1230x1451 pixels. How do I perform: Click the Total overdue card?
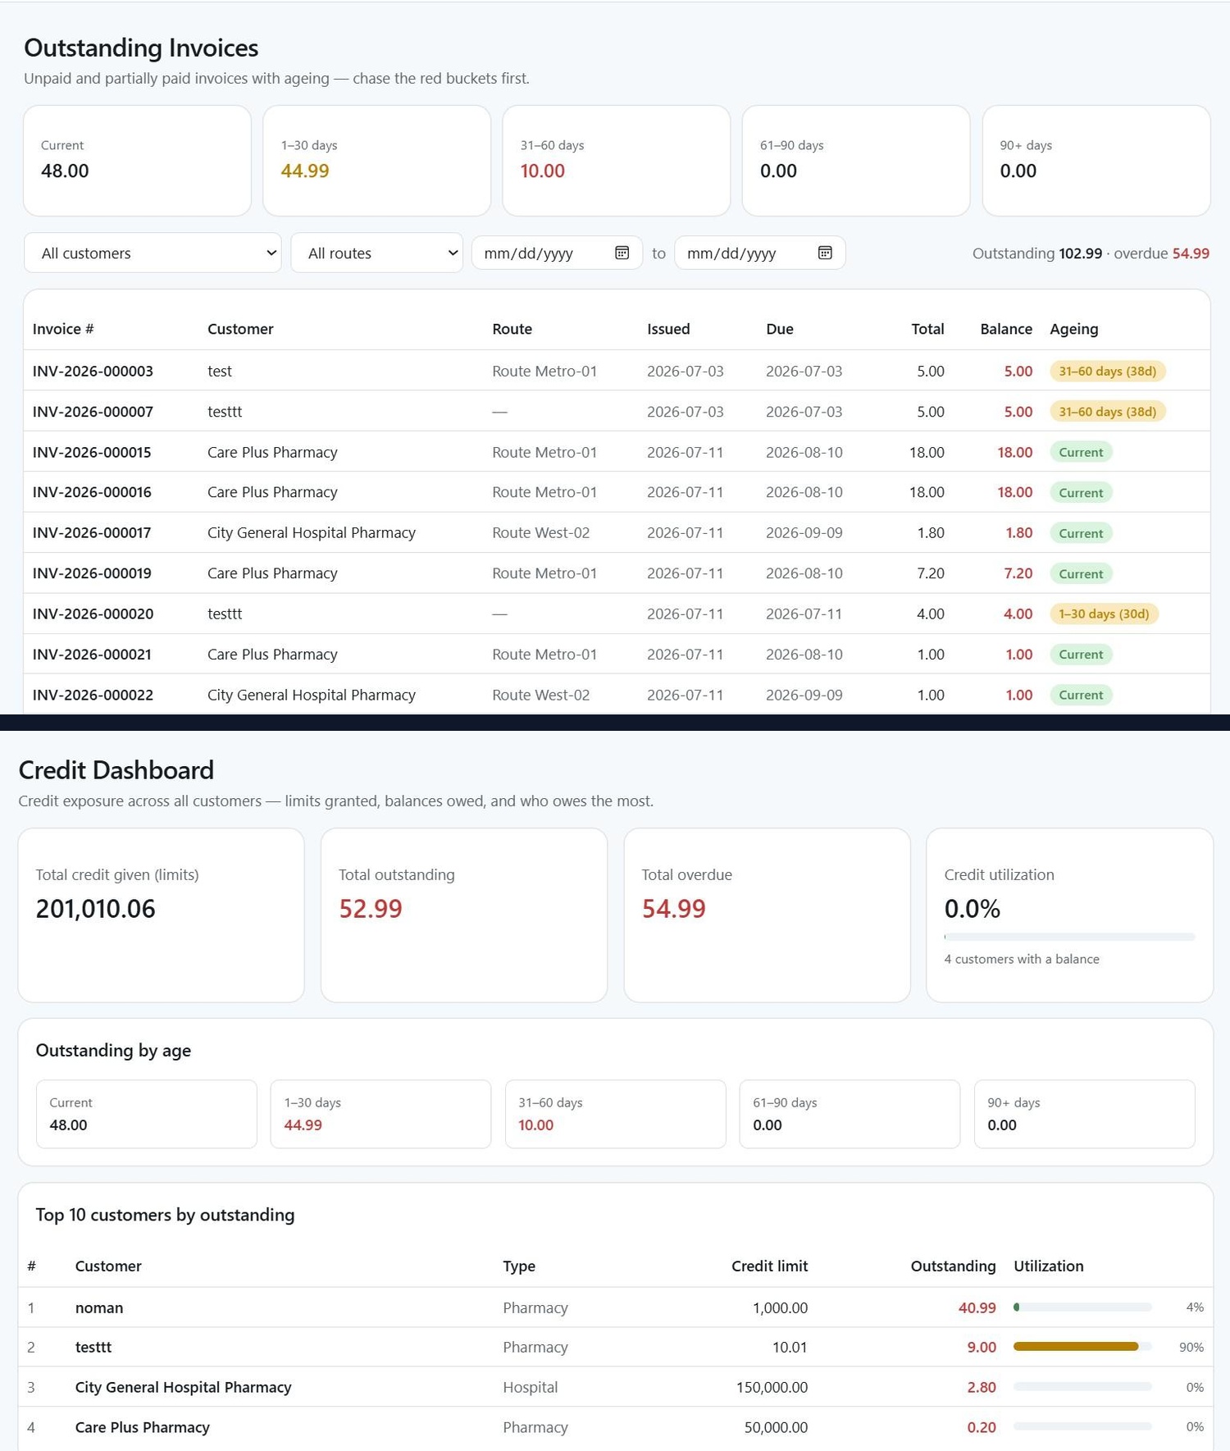767,915
